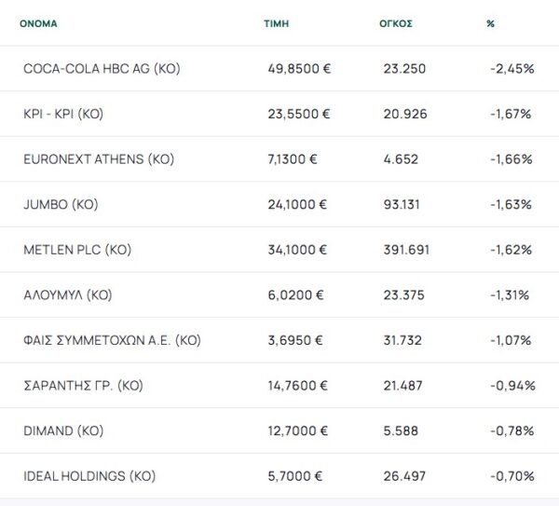
Task: Select EURONEXT ATHENS (ΚΟ) row
Action: tap(99, 159)
